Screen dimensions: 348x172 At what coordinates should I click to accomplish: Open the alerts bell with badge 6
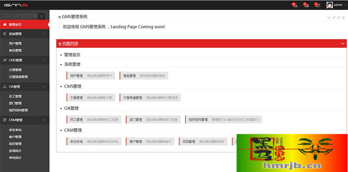(x=294, y=5)
